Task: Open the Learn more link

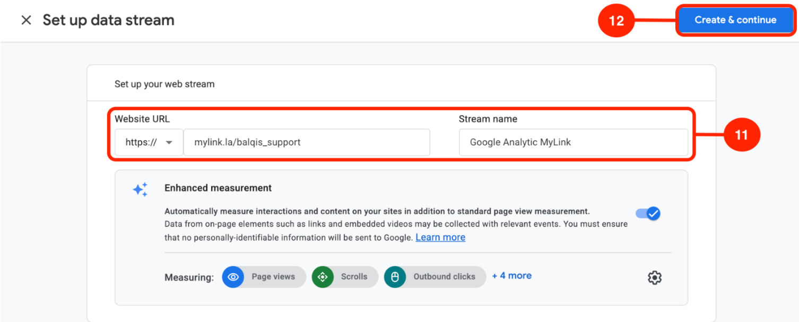Action: 440,237
